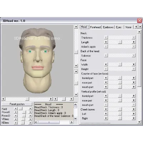Click the Left cheek-bone slider thumb
The image size is (143, 143).
tap(120, 114)
